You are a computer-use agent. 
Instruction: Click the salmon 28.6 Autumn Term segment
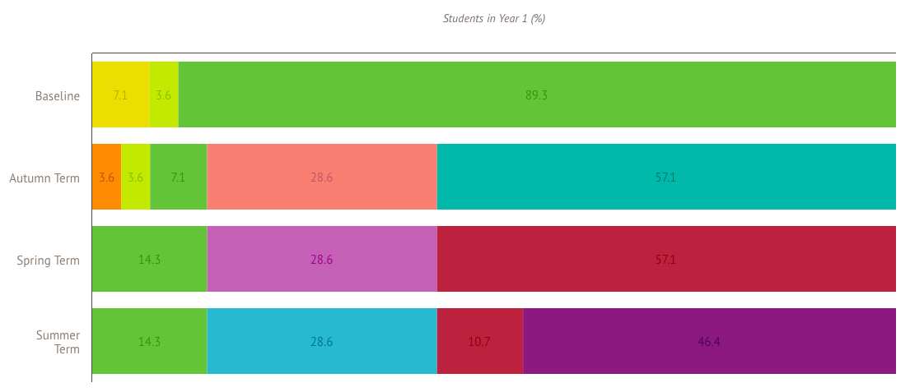click(321, 177)
